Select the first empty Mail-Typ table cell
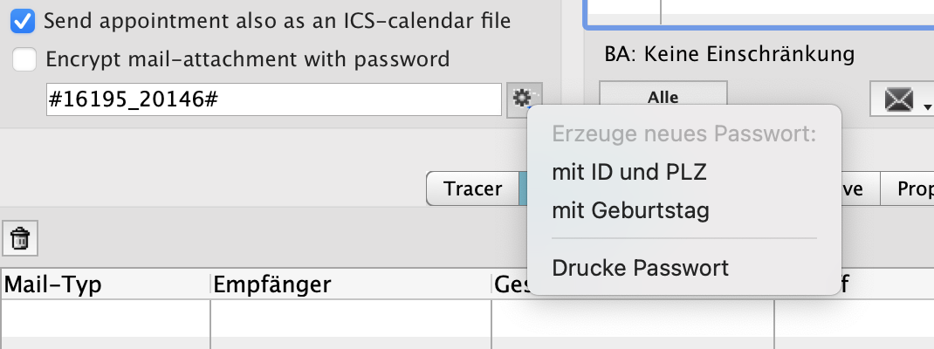Screen dimensions: 934x349 [105, 318]
